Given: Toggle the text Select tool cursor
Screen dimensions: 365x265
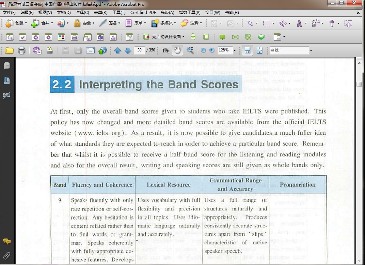Looking at the screenshot, I should click(x=165, y=50).
